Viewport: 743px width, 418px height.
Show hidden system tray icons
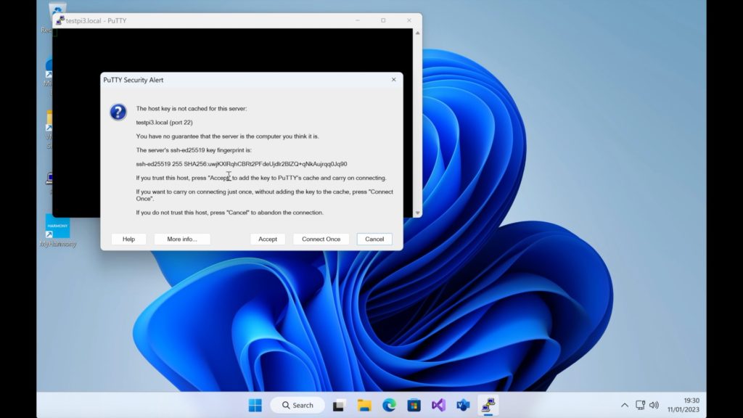[625, 405]
